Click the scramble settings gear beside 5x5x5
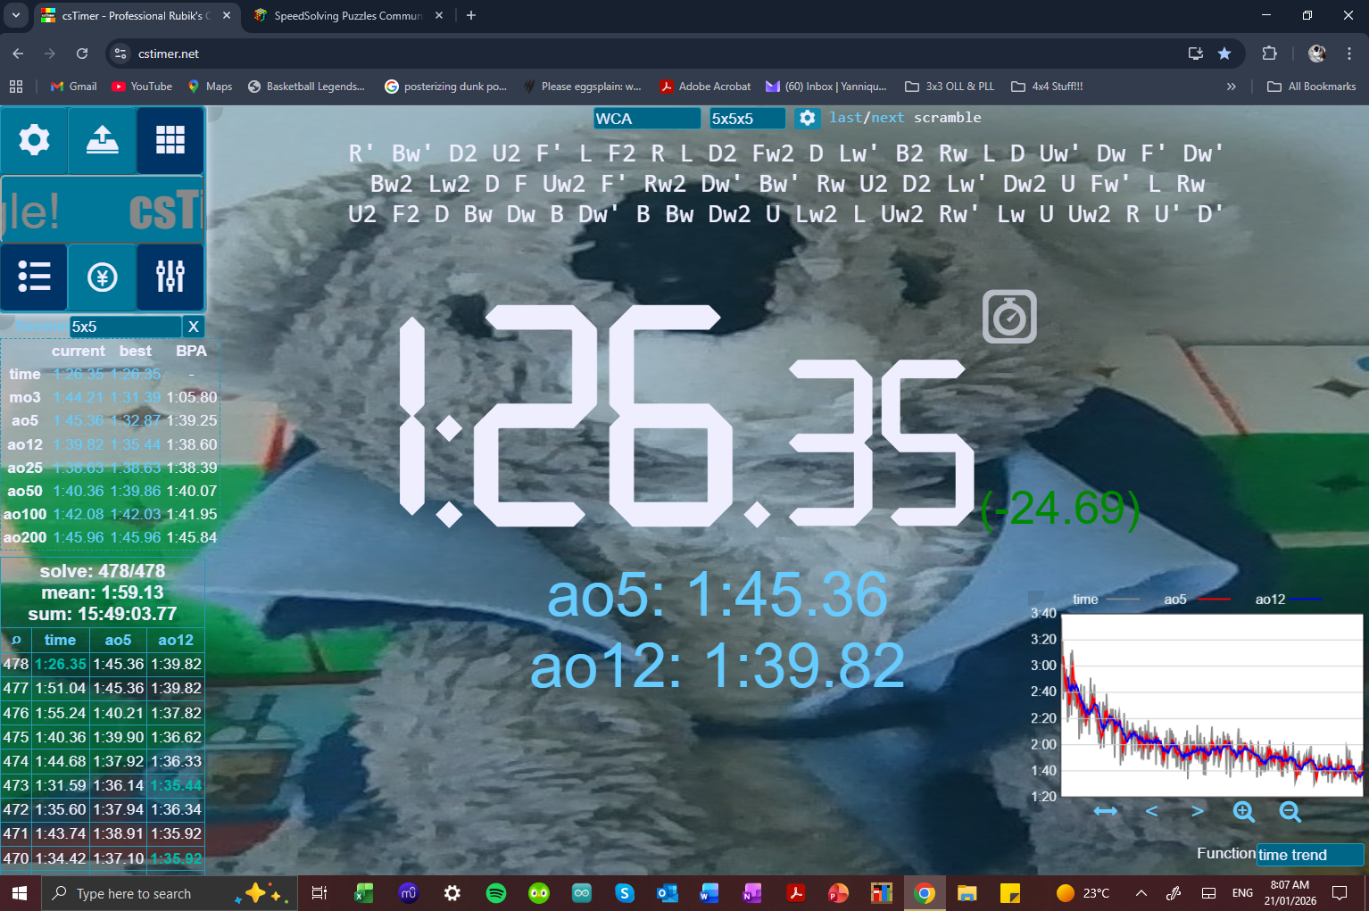The image size is (1369, 911). [807, 118]
